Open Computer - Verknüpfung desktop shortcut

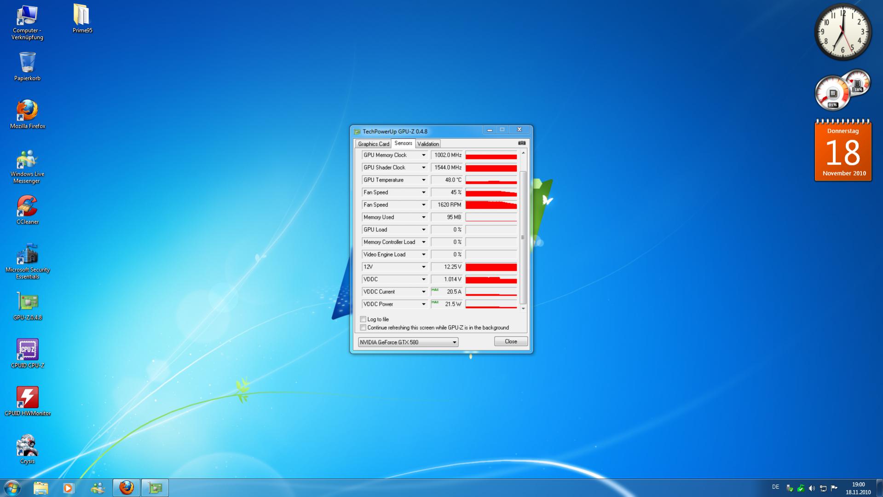tap(27, 23)
